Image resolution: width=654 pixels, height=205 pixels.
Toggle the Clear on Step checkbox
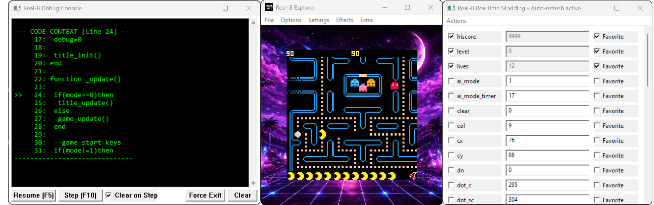[108, 195]
